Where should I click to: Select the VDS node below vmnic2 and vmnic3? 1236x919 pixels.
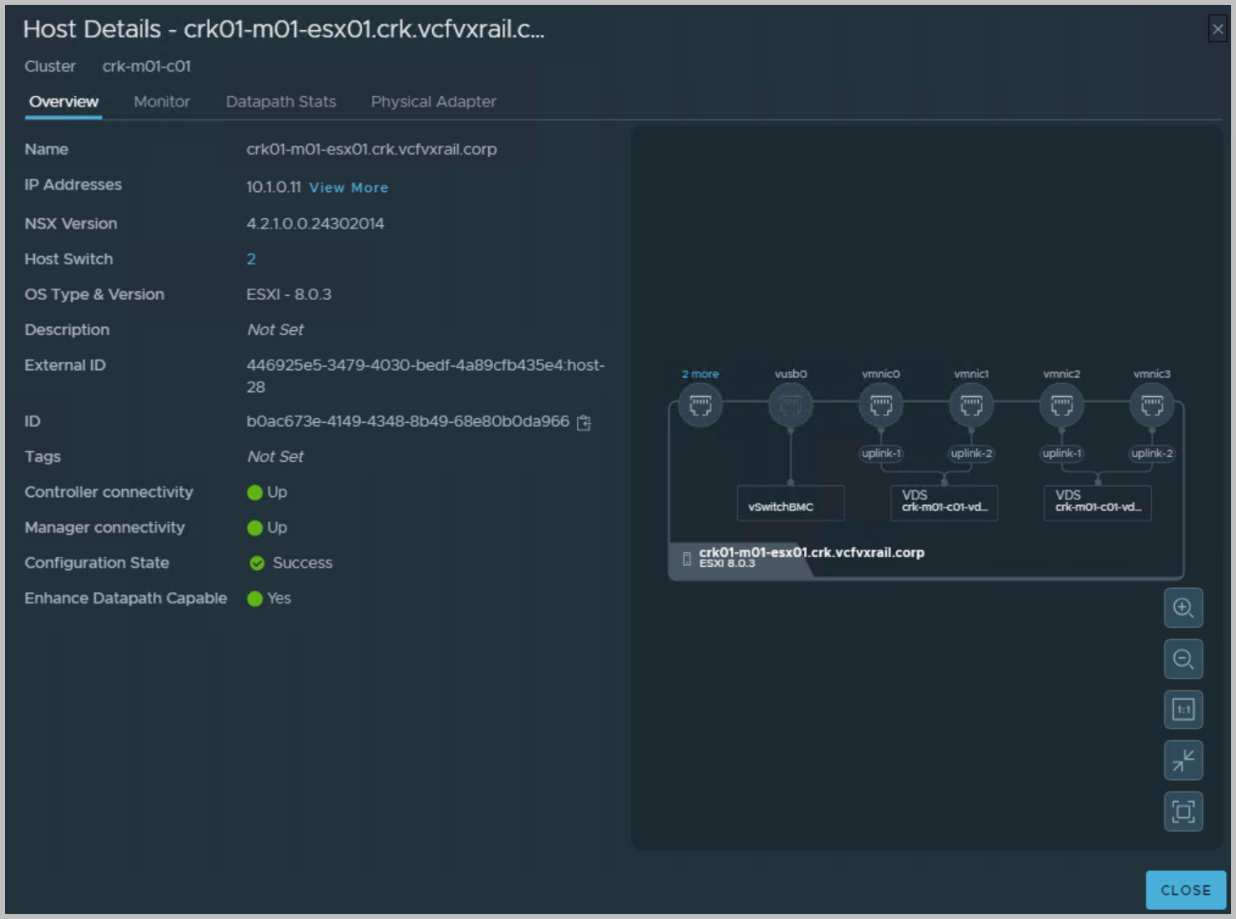click(1098, 503)
